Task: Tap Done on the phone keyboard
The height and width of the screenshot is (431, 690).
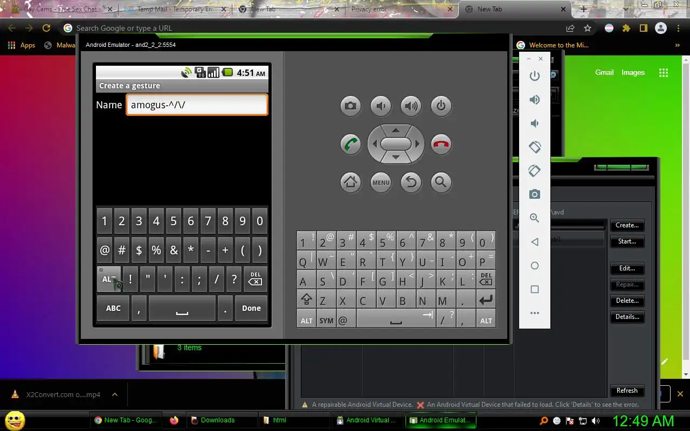Action: 251,308
